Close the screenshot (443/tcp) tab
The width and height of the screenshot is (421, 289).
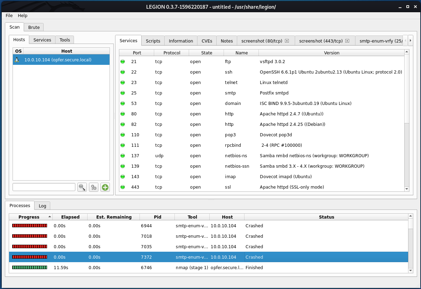point(347,41)
